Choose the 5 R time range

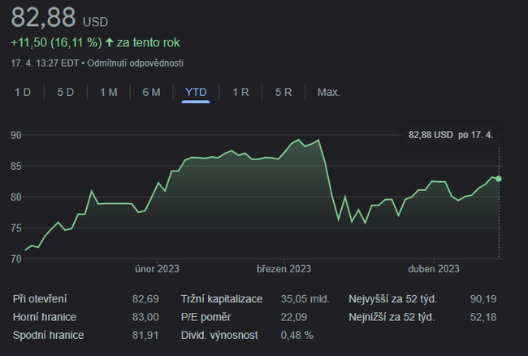tap(283, 92)
